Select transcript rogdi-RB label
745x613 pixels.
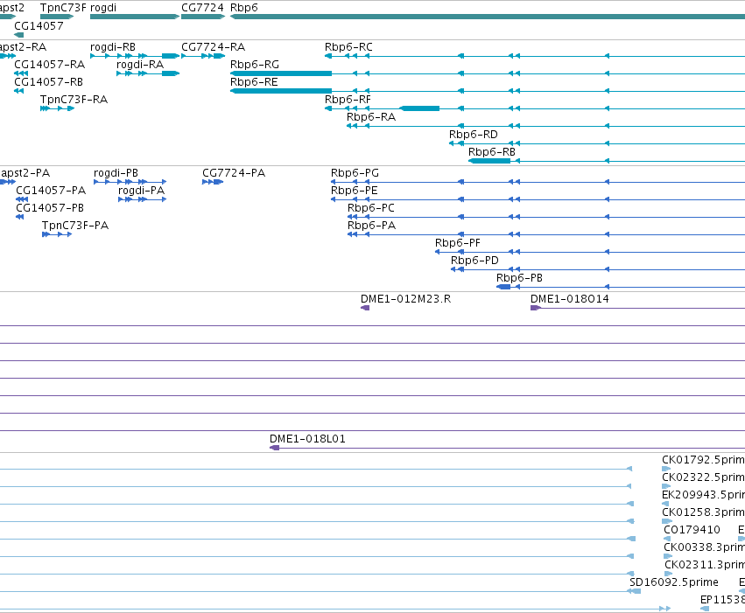113,47
